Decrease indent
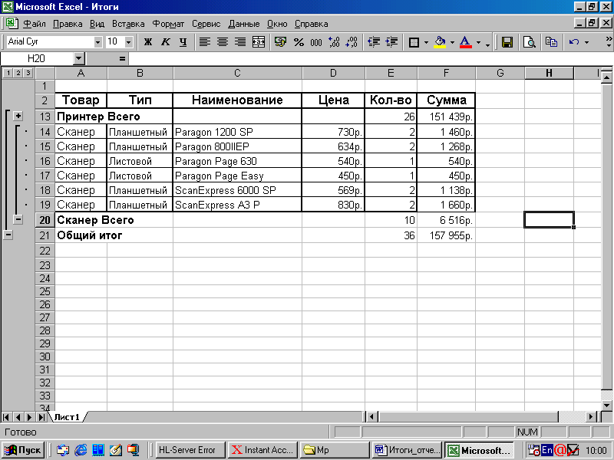Image resolution: width=614 pixels, height=460 pixels. (374, 42)
